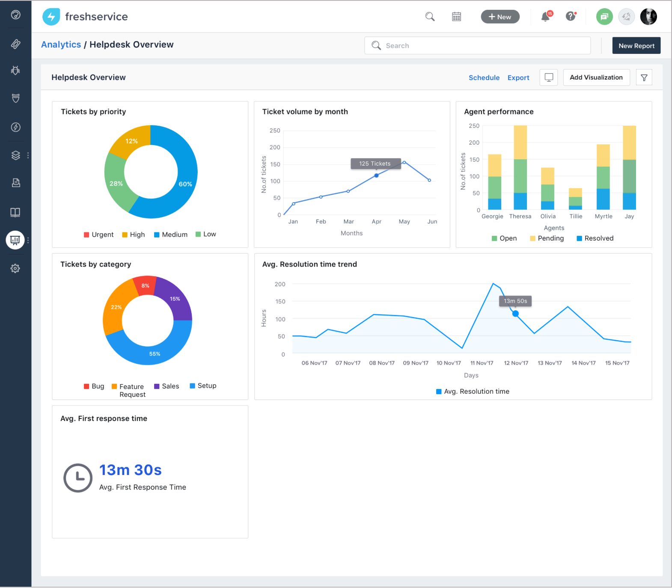
Task: Open the tickets icon in the sidebar
Action: tap(15, 44)
